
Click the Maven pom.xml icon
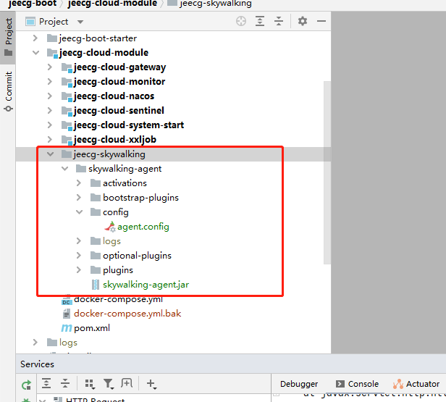(x=67, y=328)
